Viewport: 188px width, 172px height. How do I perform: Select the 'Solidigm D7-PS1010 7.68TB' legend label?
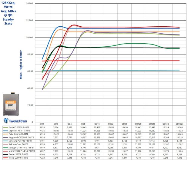tap(21, 148)
